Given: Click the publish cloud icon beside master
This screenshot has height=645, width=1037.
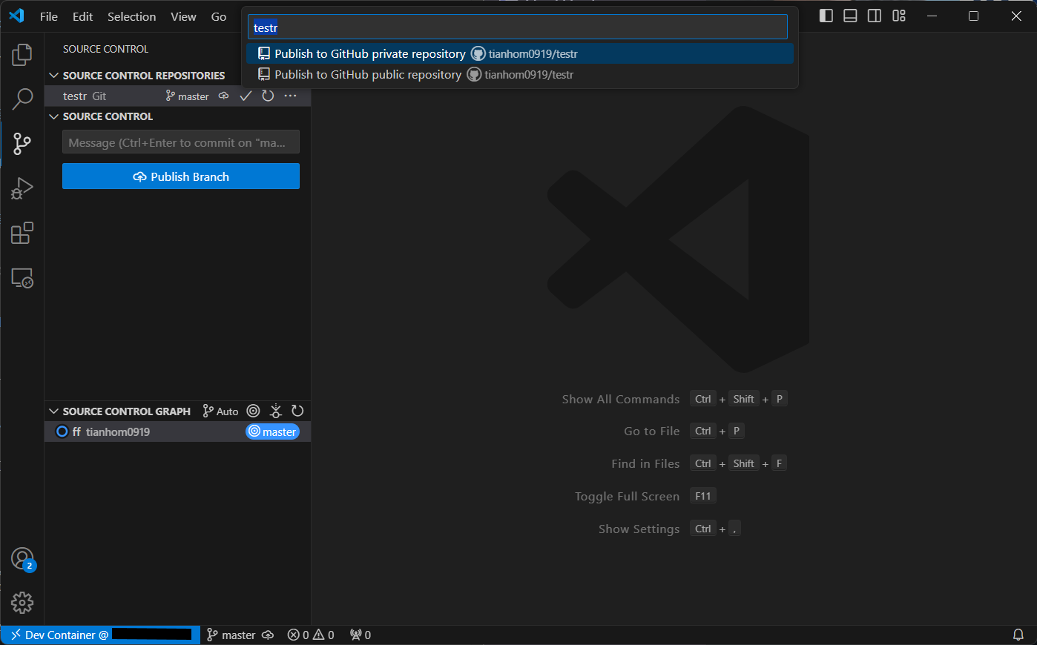Looking at the screenshot, I should click(223, 96).
